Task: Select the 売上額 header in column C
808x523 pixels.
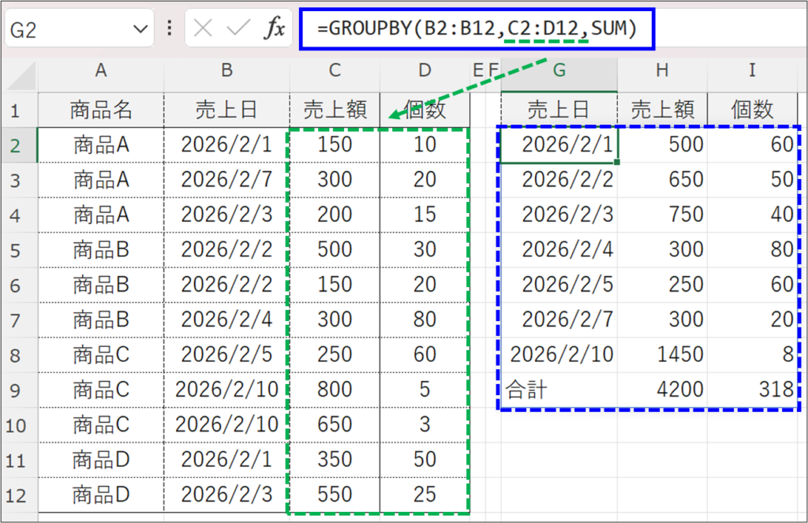Action: point(335,110)
